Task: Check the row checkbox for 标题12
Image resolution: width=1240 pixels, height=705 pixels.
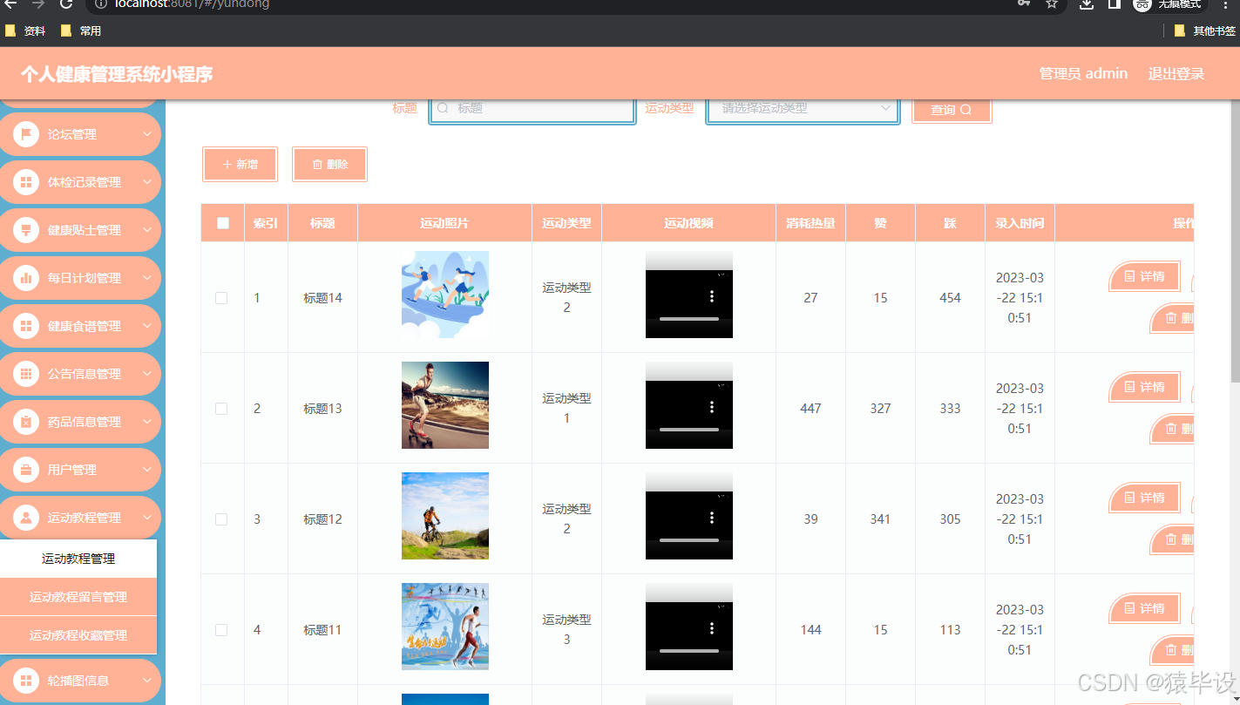Action: pos(221,519)
